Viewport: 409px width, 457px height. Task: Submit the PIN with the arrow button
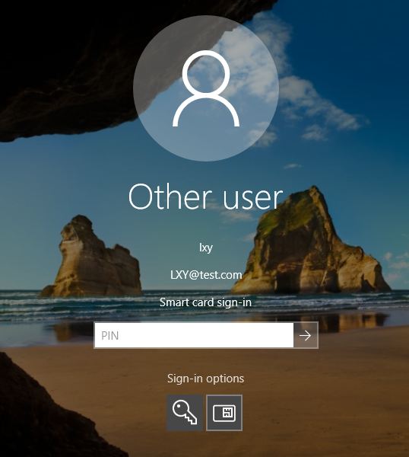click(306, 335)
